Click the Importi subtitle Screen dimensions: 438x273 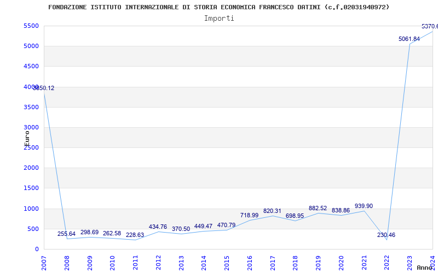coord(219,19)
